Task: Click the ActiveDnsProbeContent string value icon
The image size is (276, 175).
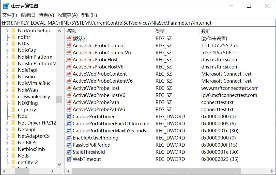Action: [x=69, y=46]
